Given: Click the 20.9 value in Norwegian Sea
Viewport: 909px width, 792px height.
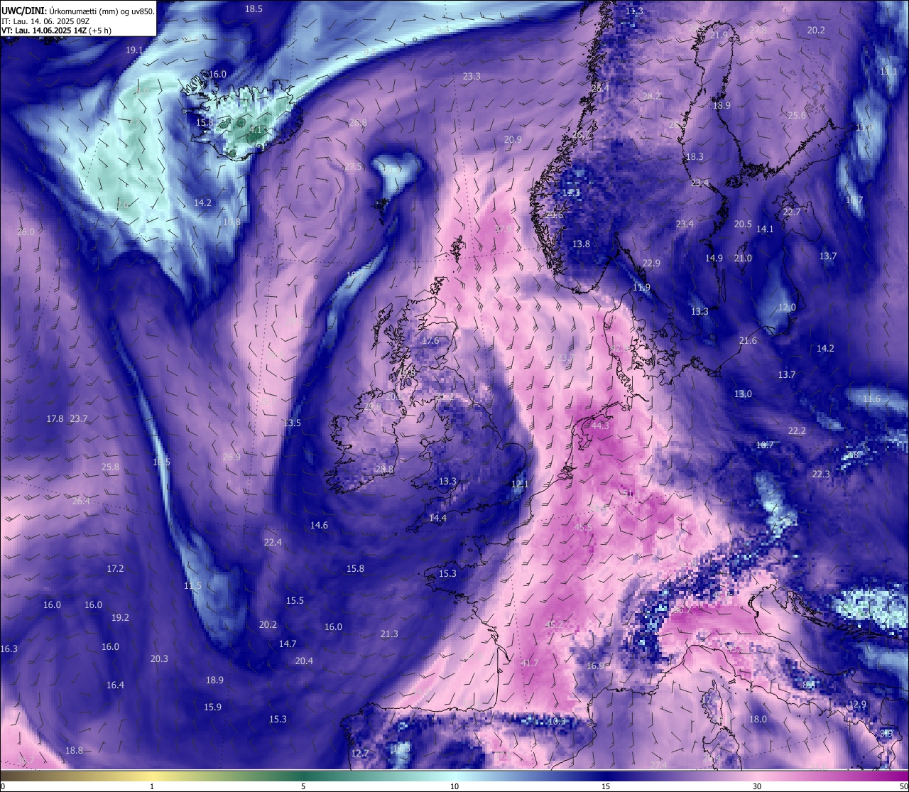Looking at the screenshot, I should 513,139.
